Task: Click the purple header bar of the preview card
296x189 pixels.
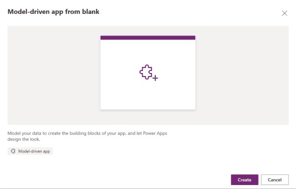Action: [x=148, y=38]
